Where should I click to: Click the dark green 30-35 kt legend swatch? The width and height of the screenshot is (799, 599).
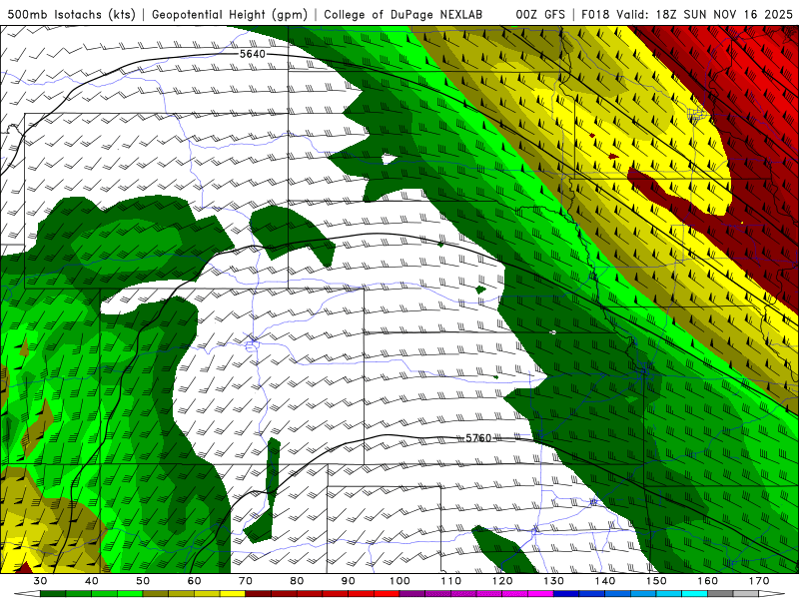[53, 594]
